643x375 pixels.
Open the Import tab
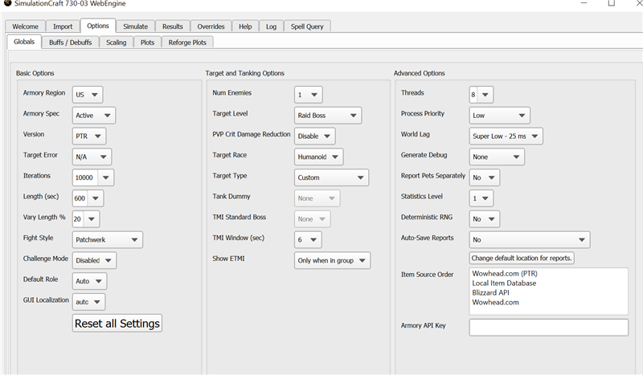click(x=63, y=26)
